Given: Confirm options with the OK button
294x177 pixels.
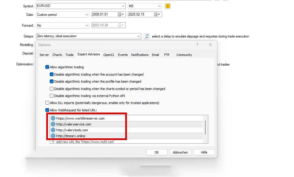Looking at the screenshot, I should pos(157,152).
